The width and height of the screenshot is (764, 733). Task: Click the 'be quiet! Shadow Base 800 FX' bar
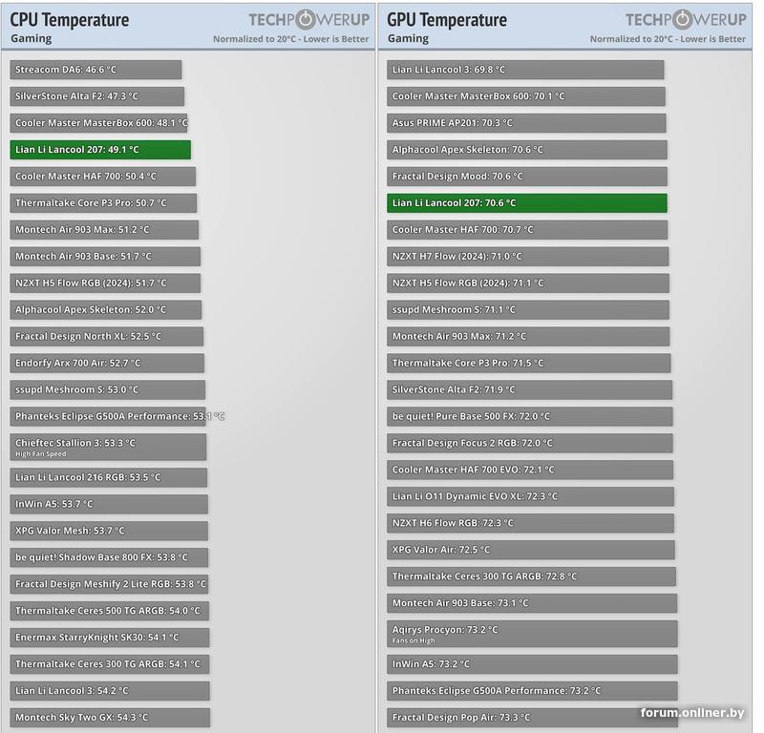click(109, 557)
